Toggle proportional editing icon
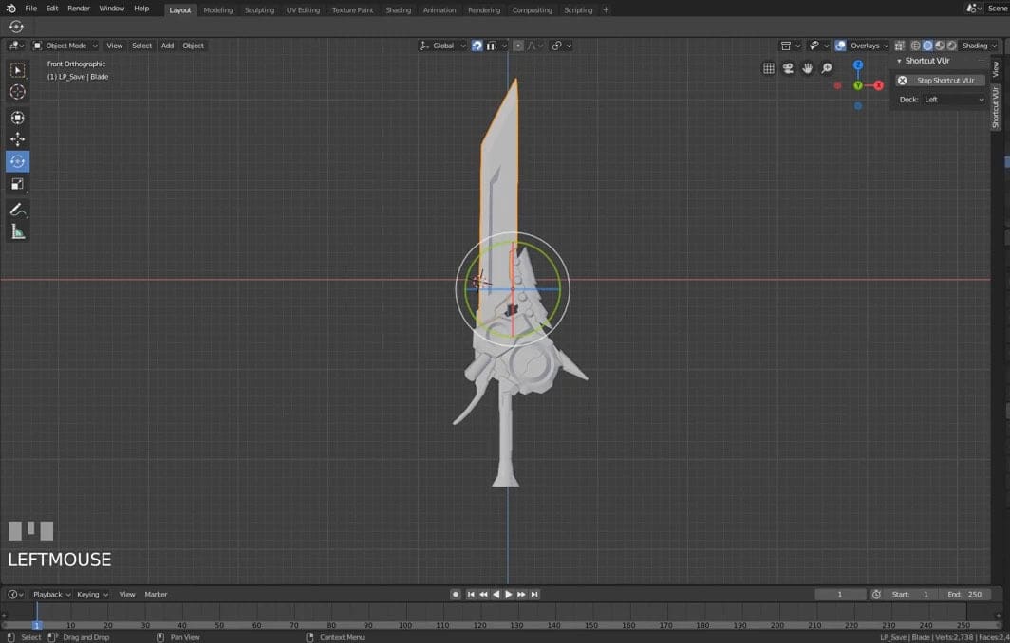Image resolution: width=1010 pixels, height=643 pixels. [x=518, y=46]
